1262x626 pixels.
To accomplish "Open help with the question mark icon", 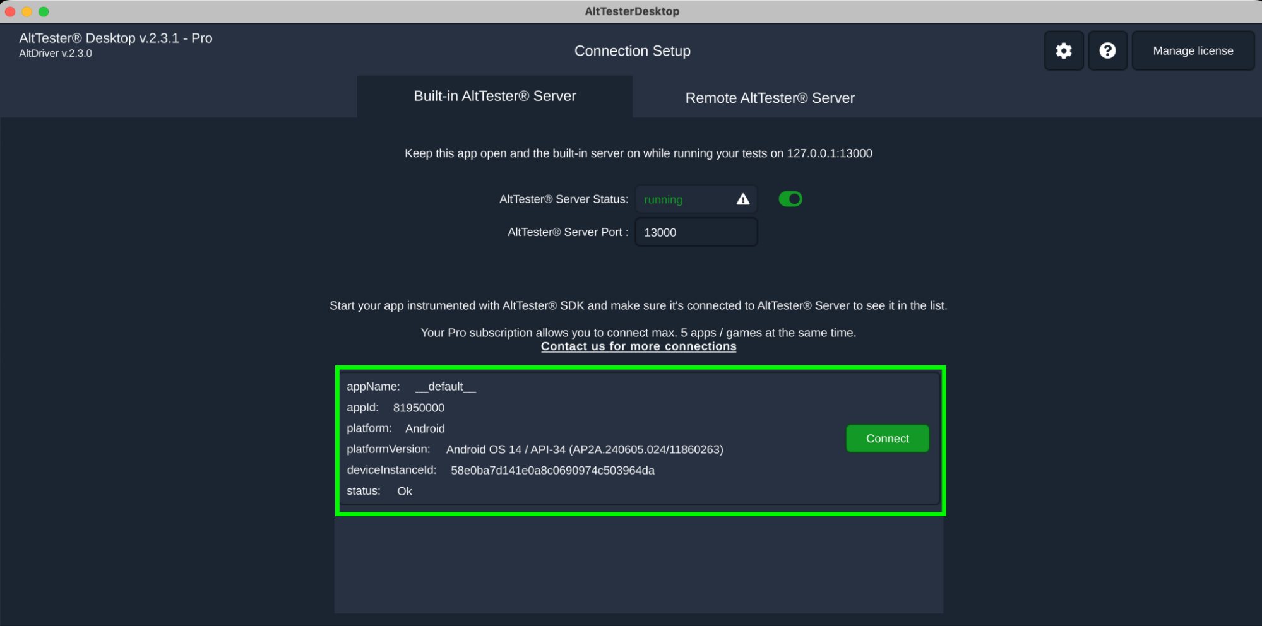I will pyautogui.click(x=1107, y=50).
